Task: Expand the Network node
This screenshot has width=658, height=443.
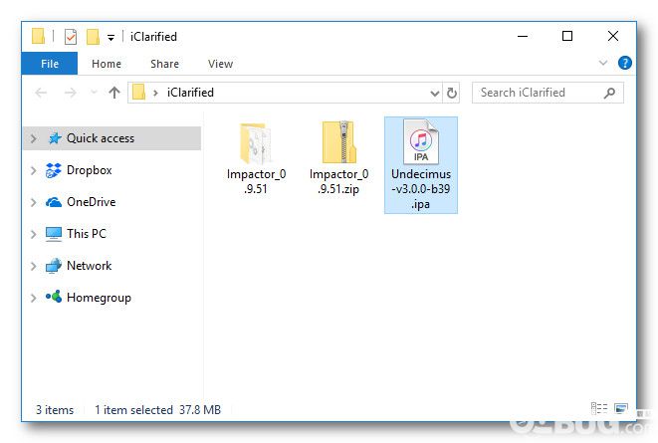Action: click(33, 266)
